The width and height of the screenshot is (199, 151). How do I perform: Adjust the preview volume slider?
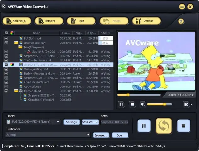point(159,104)
